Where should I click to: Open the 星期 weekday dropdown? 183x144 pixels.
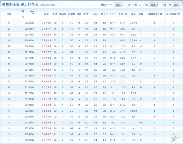[109, 5]
